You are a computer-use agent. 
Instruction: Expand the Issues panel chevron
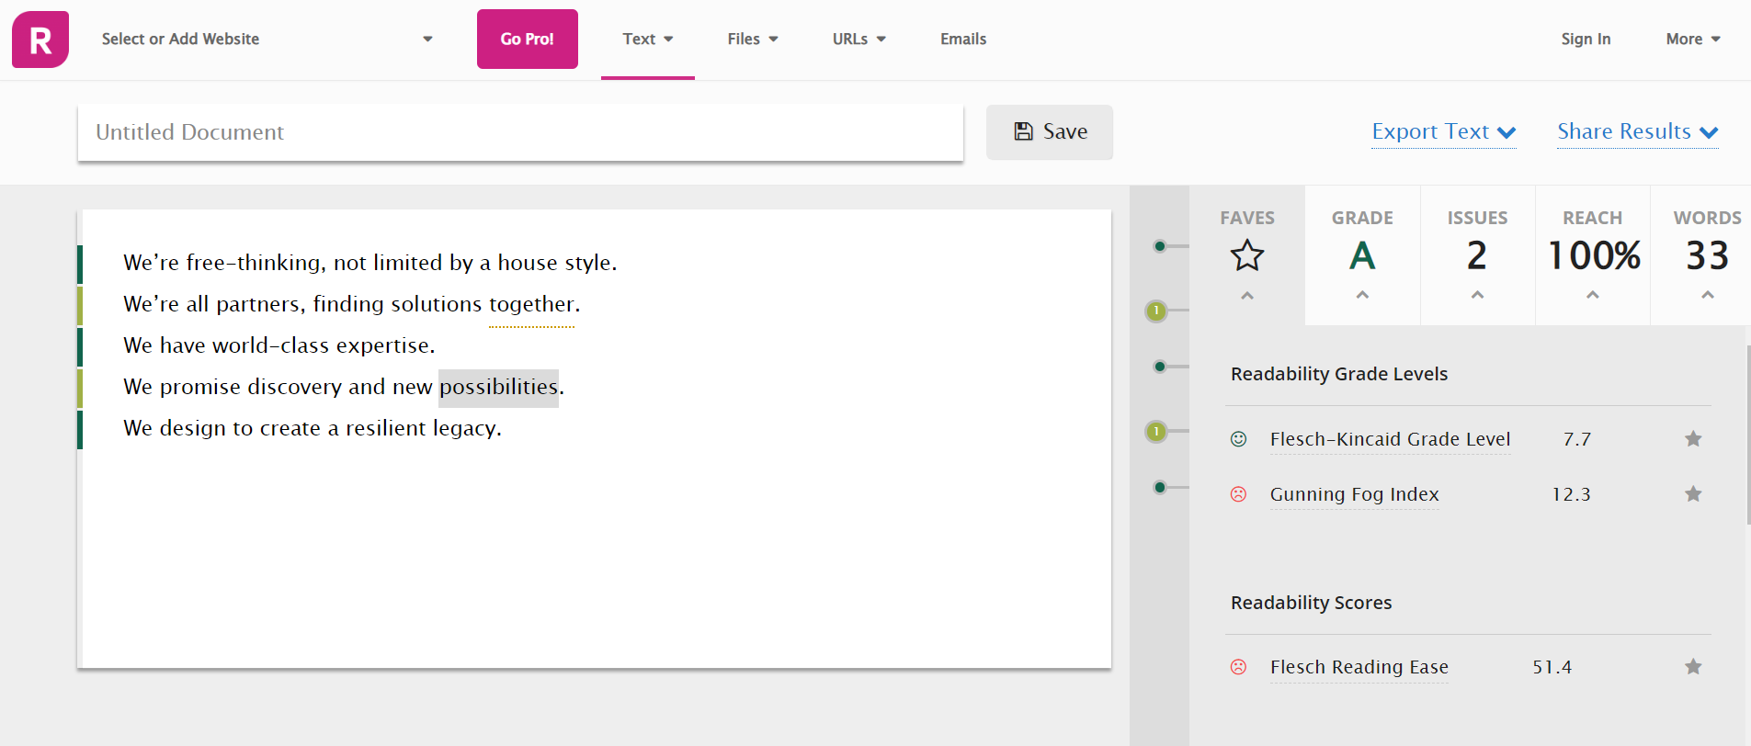(x=1477, y=295)
